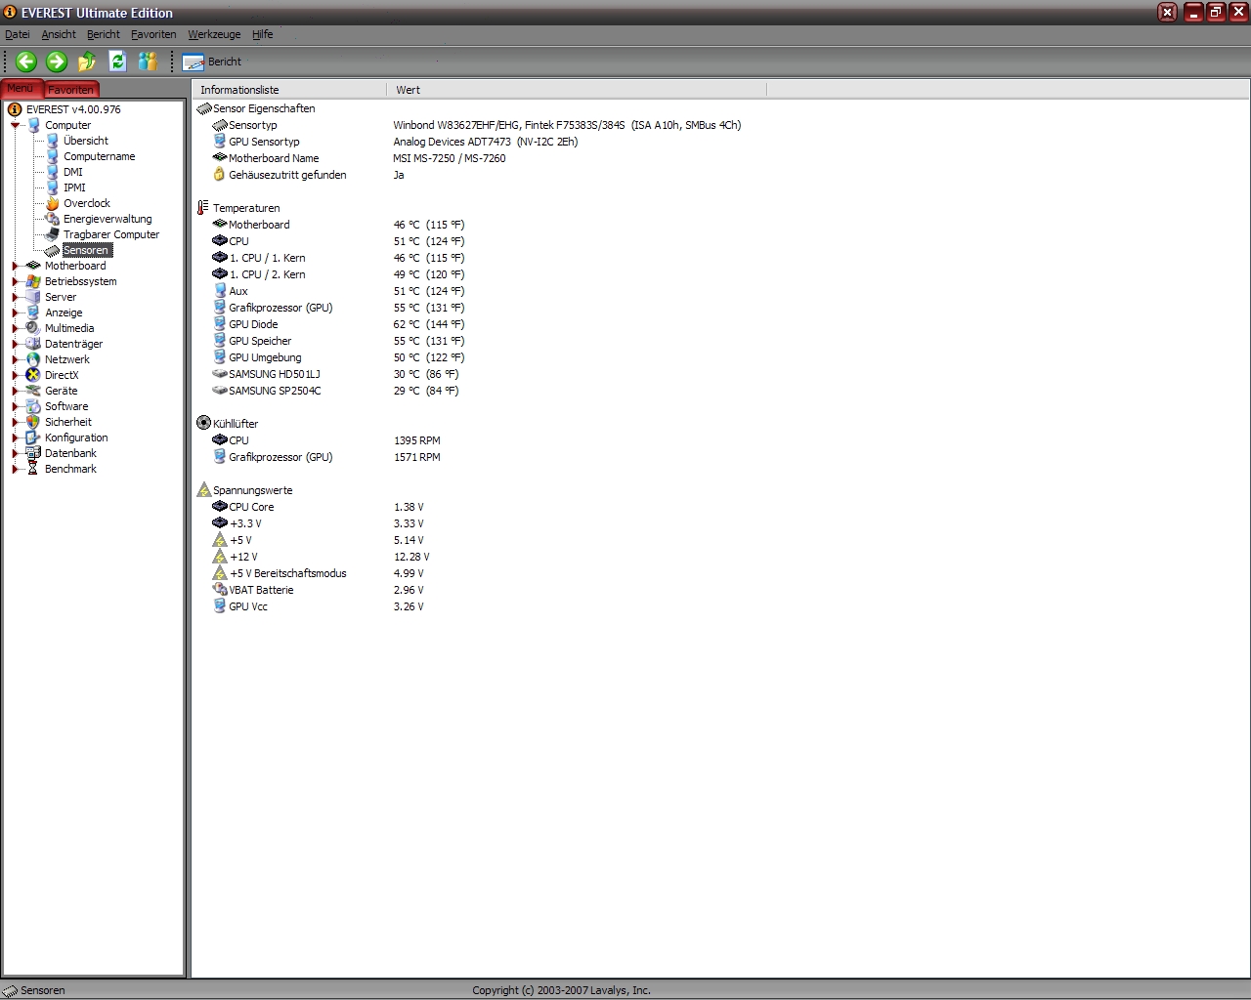The height and width of the screenshot is (1000, 1251).
Task: Click the VBAT Batterie icon
Action: pyautogui.click(x=220, y=590)
